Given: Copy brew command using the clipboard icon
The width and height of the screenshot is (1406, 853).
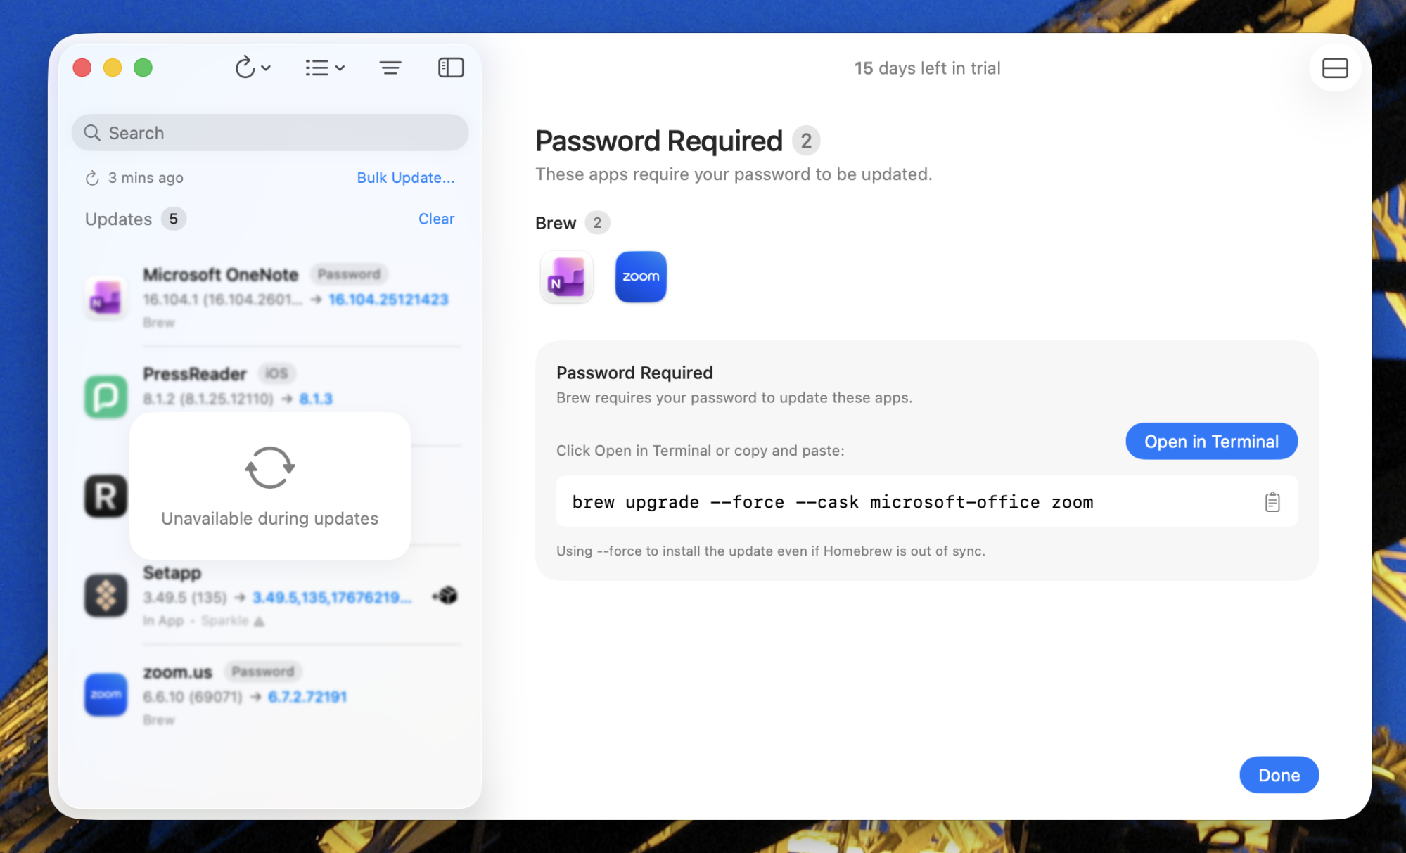Looking at the screenshot, I should 1272,501.
